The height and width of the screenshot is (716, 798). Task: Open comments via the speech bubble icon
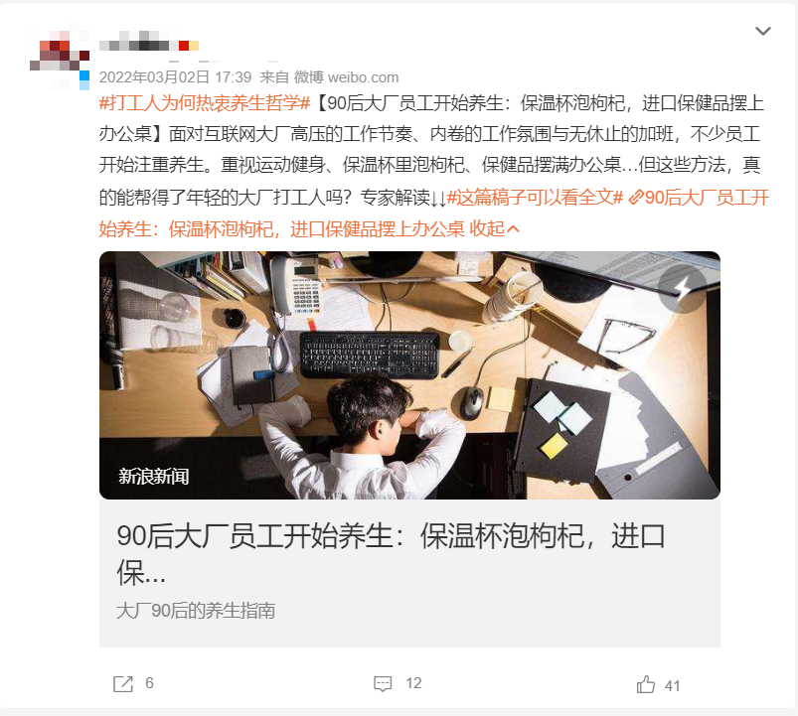pyautogui.click(x=383, y=684)
